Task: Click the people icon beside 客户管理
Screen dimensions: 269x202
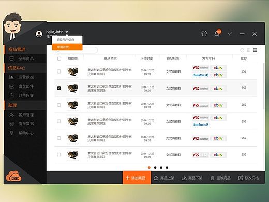Action: click(11, 114)
